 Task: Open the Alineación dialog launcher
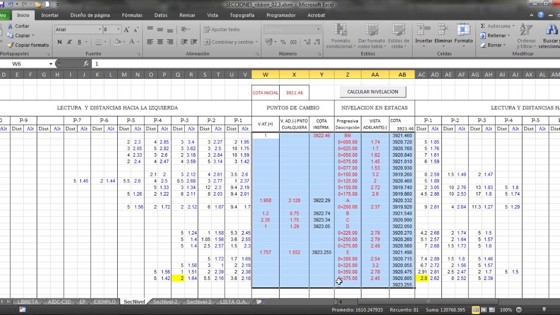coord(257,54)
